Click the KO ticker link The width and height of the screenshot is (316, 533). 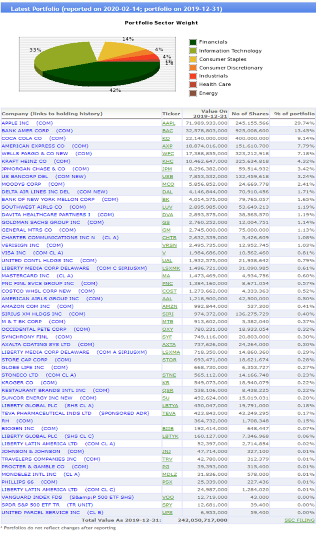pos(166,138)
